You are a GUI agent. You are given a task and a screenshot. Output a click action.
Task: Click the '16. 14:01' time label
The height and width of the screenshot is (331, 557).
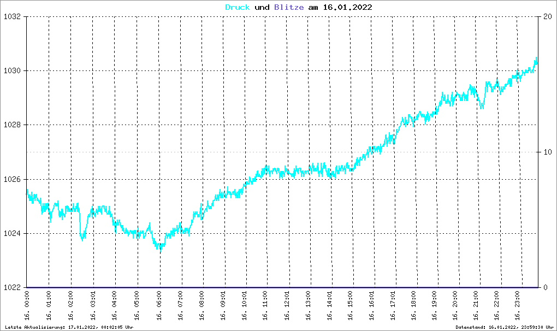pos(330,305)
